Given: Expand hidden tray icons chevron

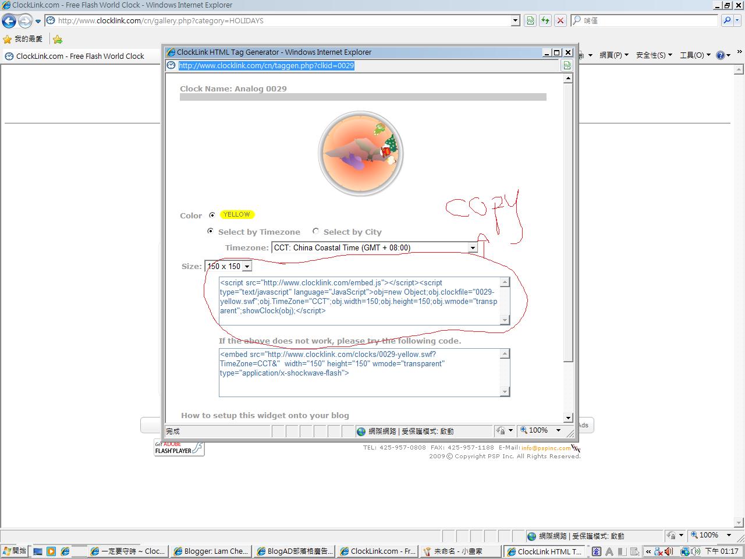Looking at the screenshot, I should pos(648,551).
